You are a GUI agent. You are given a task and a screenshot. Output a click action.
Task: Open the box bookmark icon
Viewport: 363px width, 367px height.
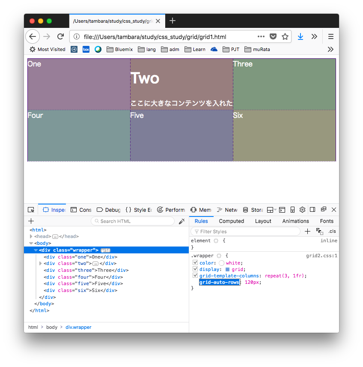86,49
